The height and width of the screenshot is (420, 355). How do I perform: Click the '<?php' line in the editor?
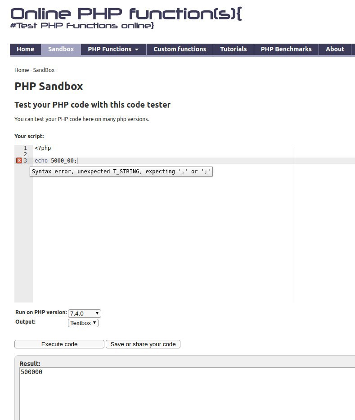pyautogui.click(x=43, y=148)
